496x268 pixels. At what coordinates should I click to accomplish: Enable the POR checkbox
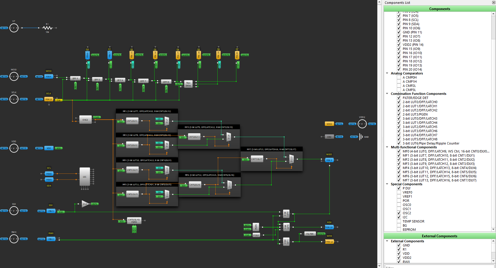coord(399,201)
